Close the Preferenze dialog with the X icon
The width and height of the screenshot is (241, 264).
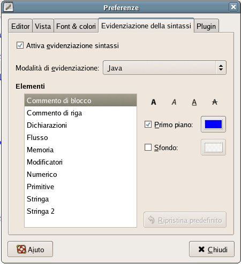coord(234,7)
